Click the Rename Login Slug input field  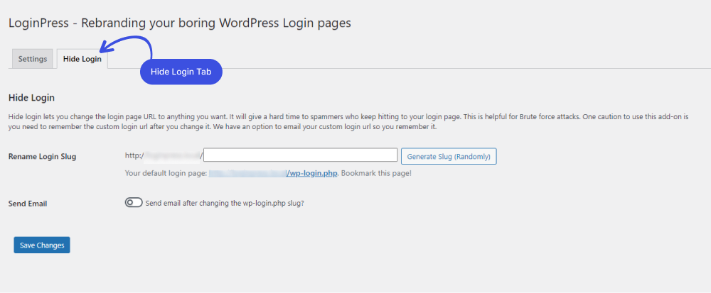(301, 155)
